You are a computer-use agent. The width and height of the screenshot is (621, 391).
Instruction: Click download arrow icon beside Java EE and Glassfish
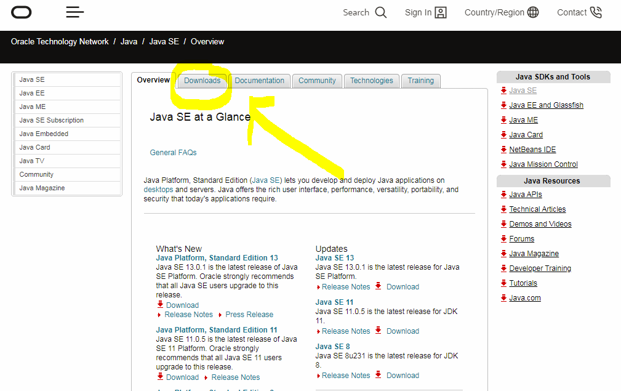[503, 105]
